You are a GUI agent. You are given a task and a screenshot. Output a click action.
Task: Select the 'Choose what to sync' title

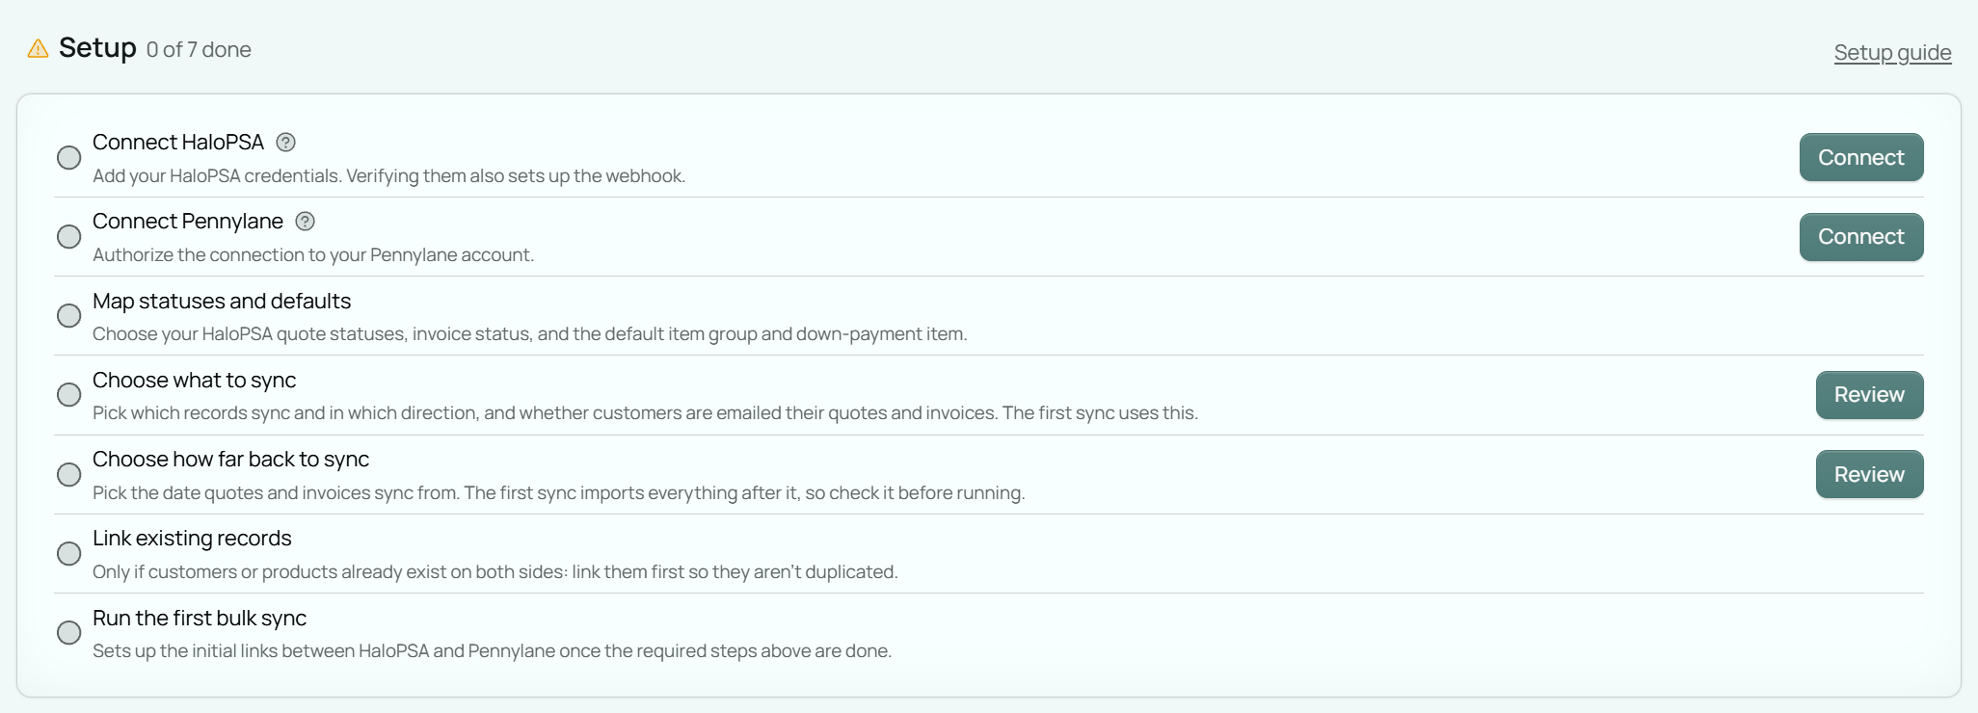pyautogui.click(x=194, y=380)
